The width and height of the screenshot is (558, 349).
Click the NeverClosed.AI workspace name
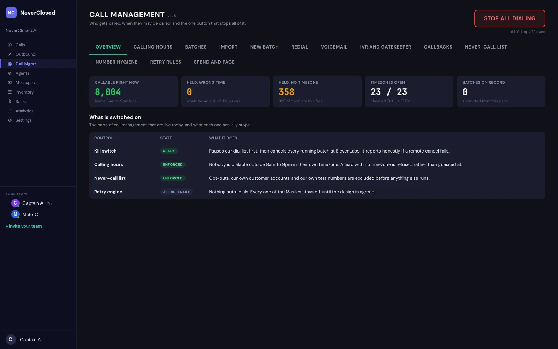click(x=21, y=31)
